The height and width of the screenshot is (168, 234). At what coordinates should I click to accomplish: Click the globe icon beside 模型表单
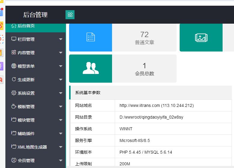tap(14, 66)
